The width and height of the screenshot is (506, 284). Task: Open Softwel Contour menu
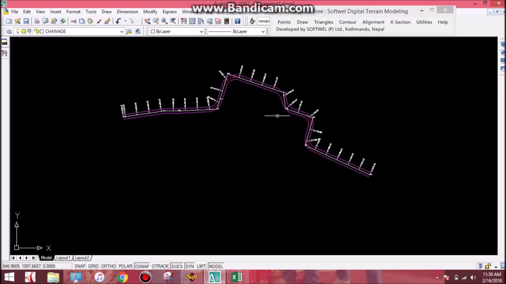click(x=347, y=22)
